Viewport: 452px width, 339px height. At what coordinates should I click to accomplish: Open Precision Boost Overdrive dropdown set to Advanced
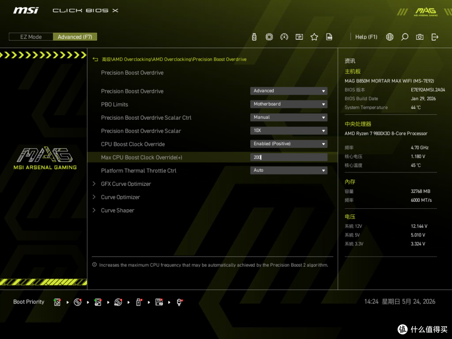(289, 91)
